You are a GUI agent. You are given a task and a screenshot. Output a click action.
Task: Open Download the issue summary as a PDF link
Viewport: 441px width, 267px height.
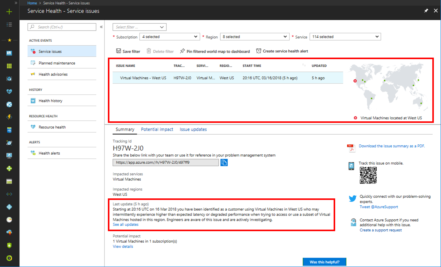pos(392,146)
